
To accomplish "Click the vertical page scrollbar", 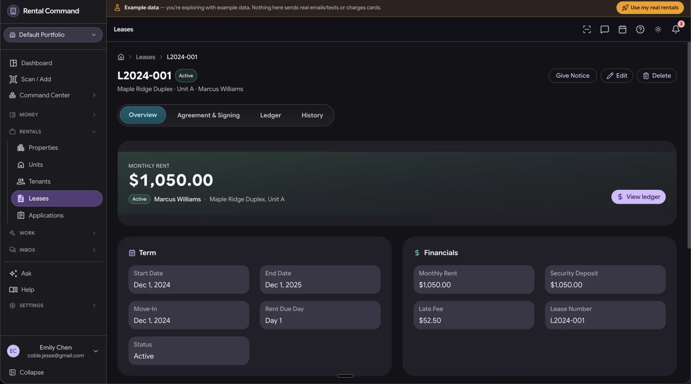I will (689, 145).
